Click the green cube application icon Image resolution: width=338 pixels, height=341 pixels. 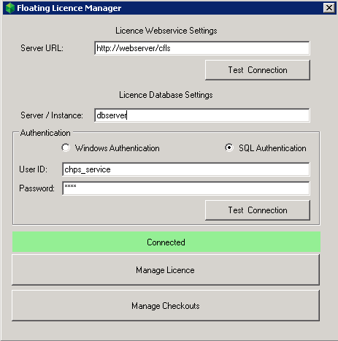(10, 8)
